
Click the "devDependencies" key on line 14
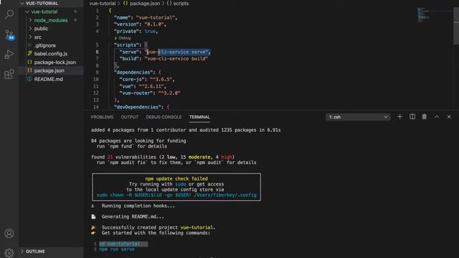coord(138,107)
